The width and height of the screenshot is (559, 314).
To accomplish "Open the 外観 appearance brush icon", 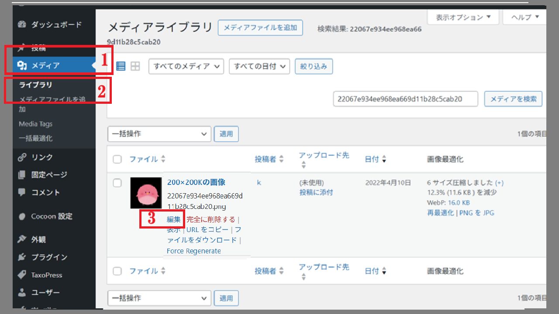I will [x=22, y=239].
